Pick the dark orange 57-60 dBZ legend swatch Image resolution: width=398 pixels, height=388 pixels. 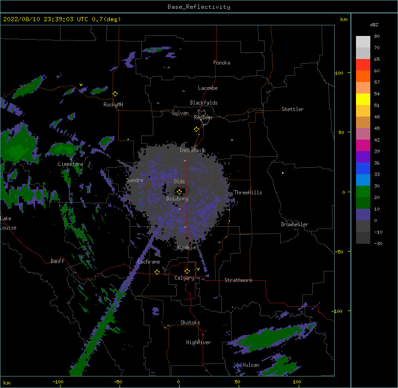coord(363,76)
